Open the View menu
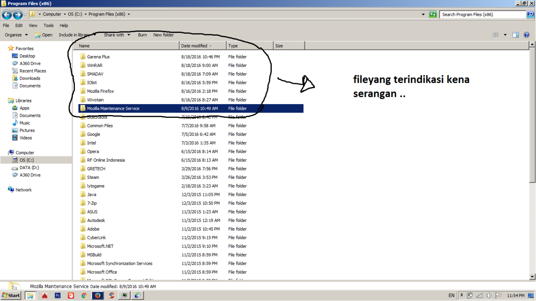 click(33, 26)
